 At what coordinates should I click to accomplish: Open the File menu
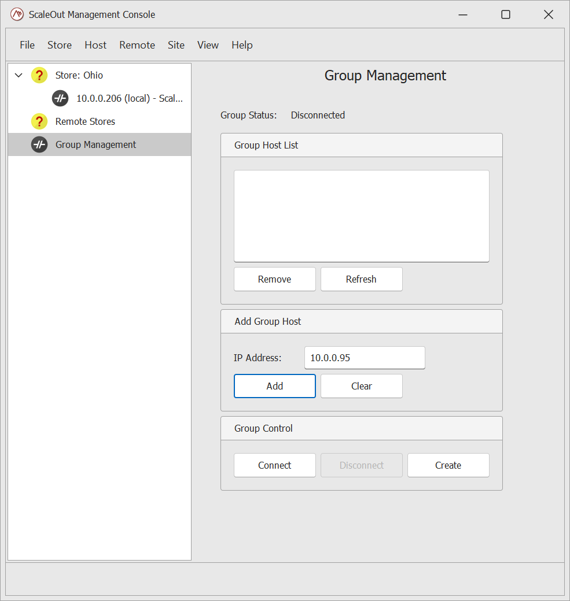coord(27,45)
